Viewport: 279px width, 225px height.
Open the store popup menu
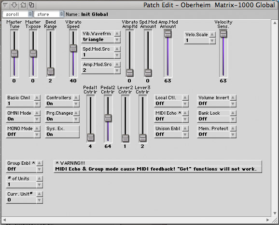point(49,14)
